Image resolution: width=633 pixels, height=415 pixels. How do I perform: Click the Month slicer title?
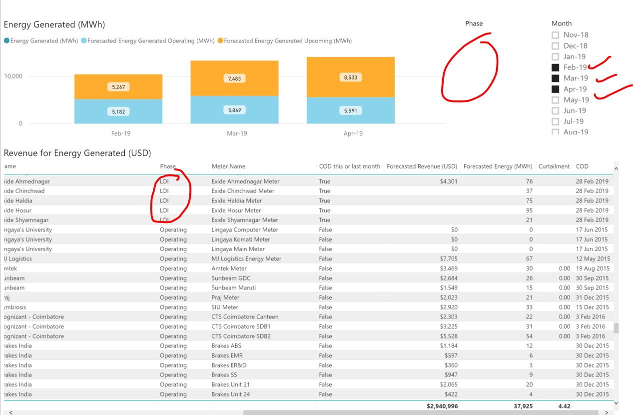[x=562, y=23]
